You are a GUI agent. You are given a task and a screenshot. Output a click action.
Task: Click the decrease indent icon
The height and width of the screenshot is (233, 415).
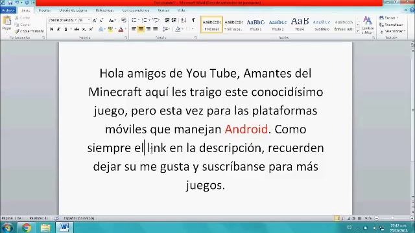click(167, 20)
